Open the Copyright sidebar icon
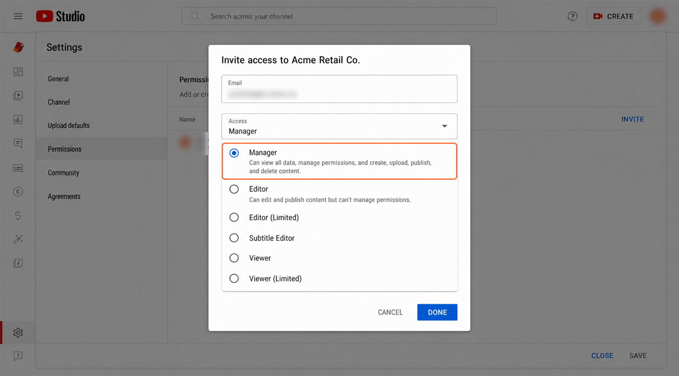The width and height of the screenshot is (679, 376). pyautogui.click(x=18, y=192)
